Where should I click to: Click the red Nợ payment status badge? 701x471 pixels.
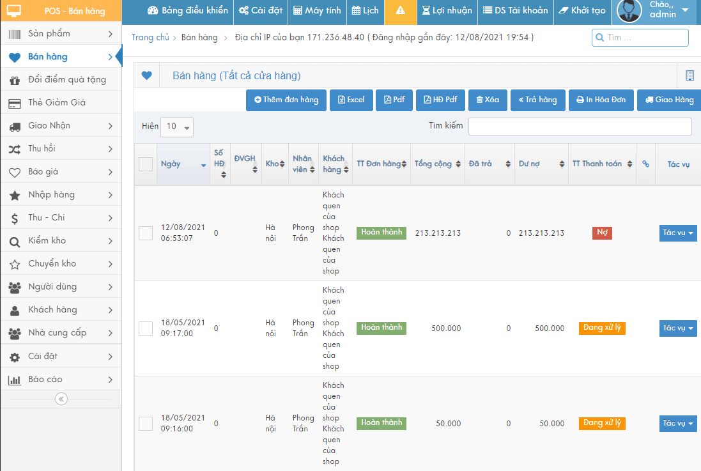tap(601, 233)
